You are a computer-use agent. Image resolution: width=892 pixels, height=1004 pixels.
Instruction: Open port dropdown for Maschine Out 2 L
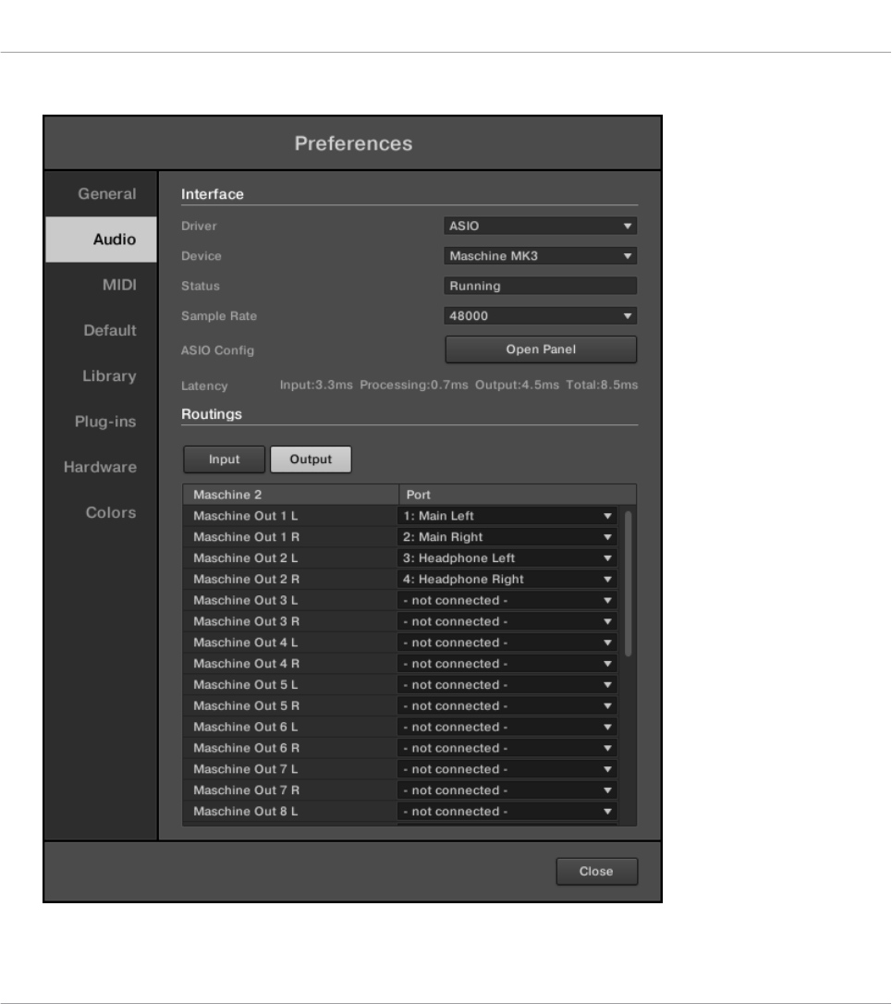[x=507, y=558]
